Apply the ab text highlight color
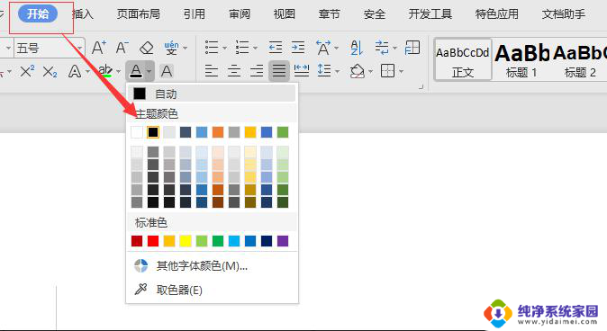607x331 pixels. pos(104,71)
